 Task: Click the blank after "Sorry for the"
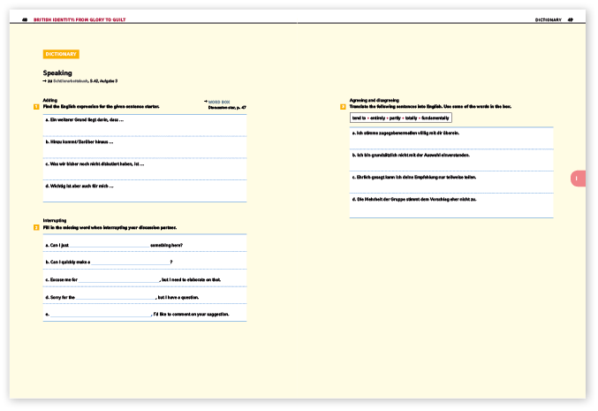tap(116, 297)
